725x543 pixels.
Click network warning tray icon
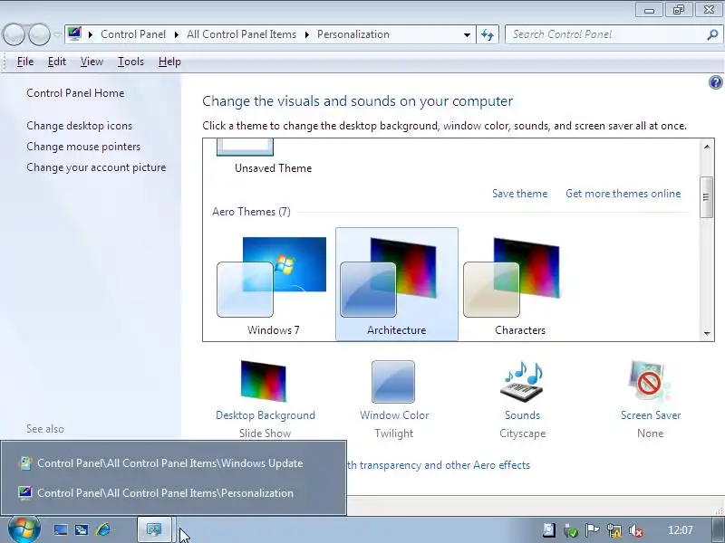pyautogui.click(x=614, y=530)
